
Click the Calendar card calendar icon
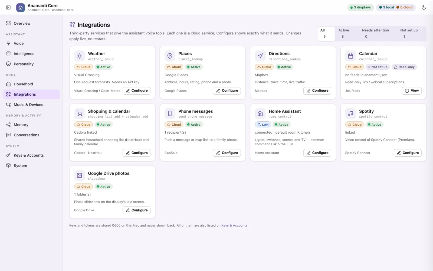click(x=351, y=56)
